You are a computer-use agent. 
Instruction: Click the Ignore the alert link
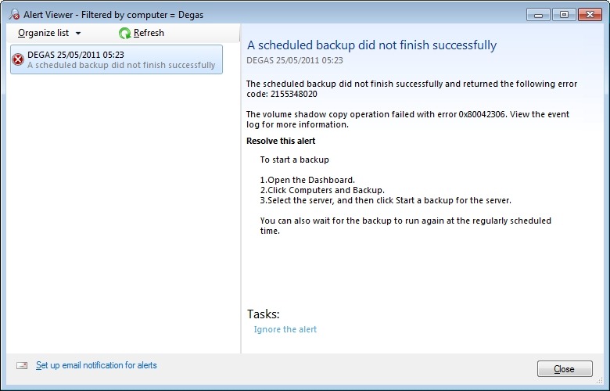pyautogui.click(x=285, y=330)
